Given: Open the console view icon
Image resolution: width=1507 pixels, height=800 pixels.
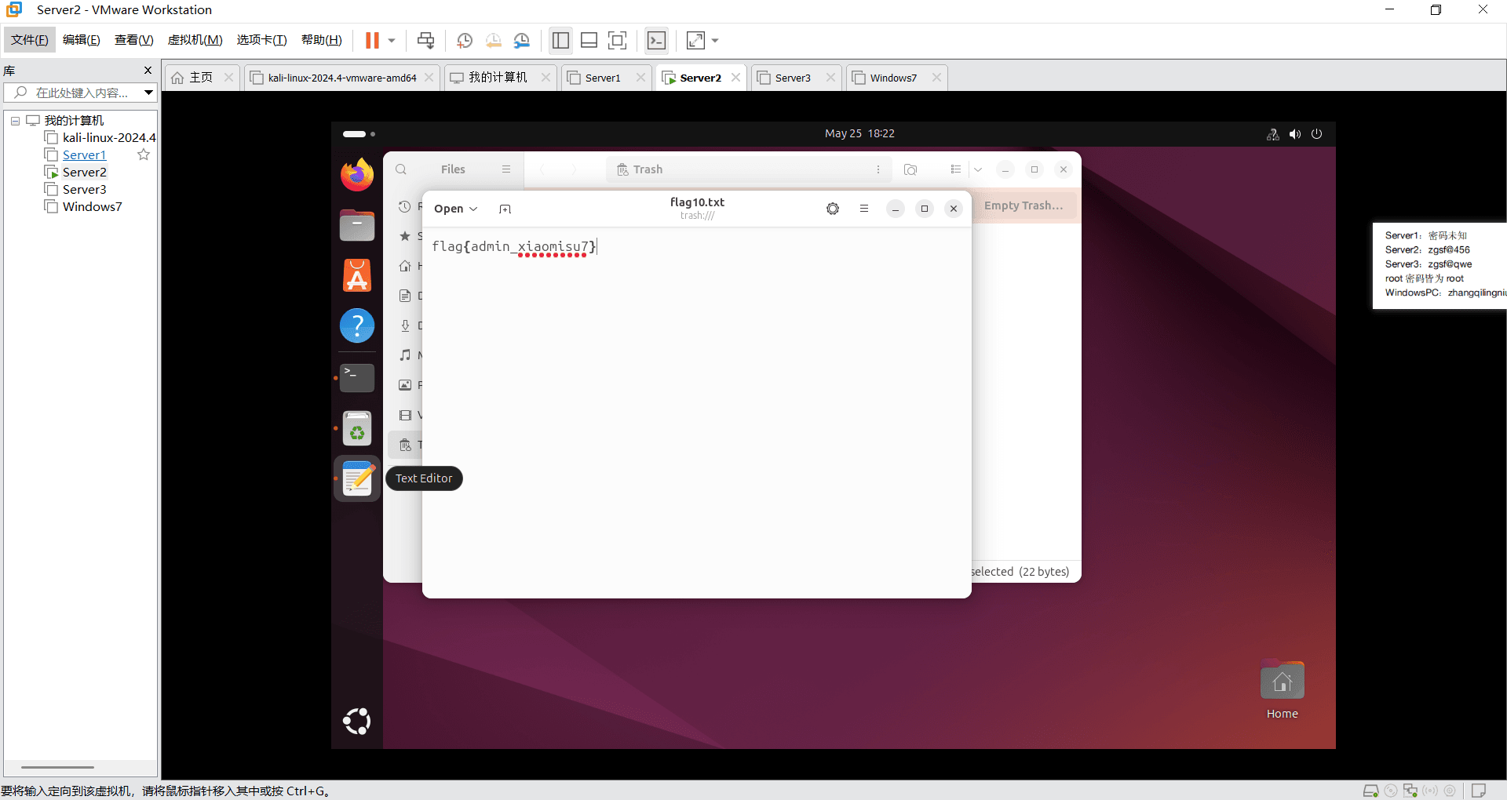Looking at the screenshot, I should click(x=656, y=41).
